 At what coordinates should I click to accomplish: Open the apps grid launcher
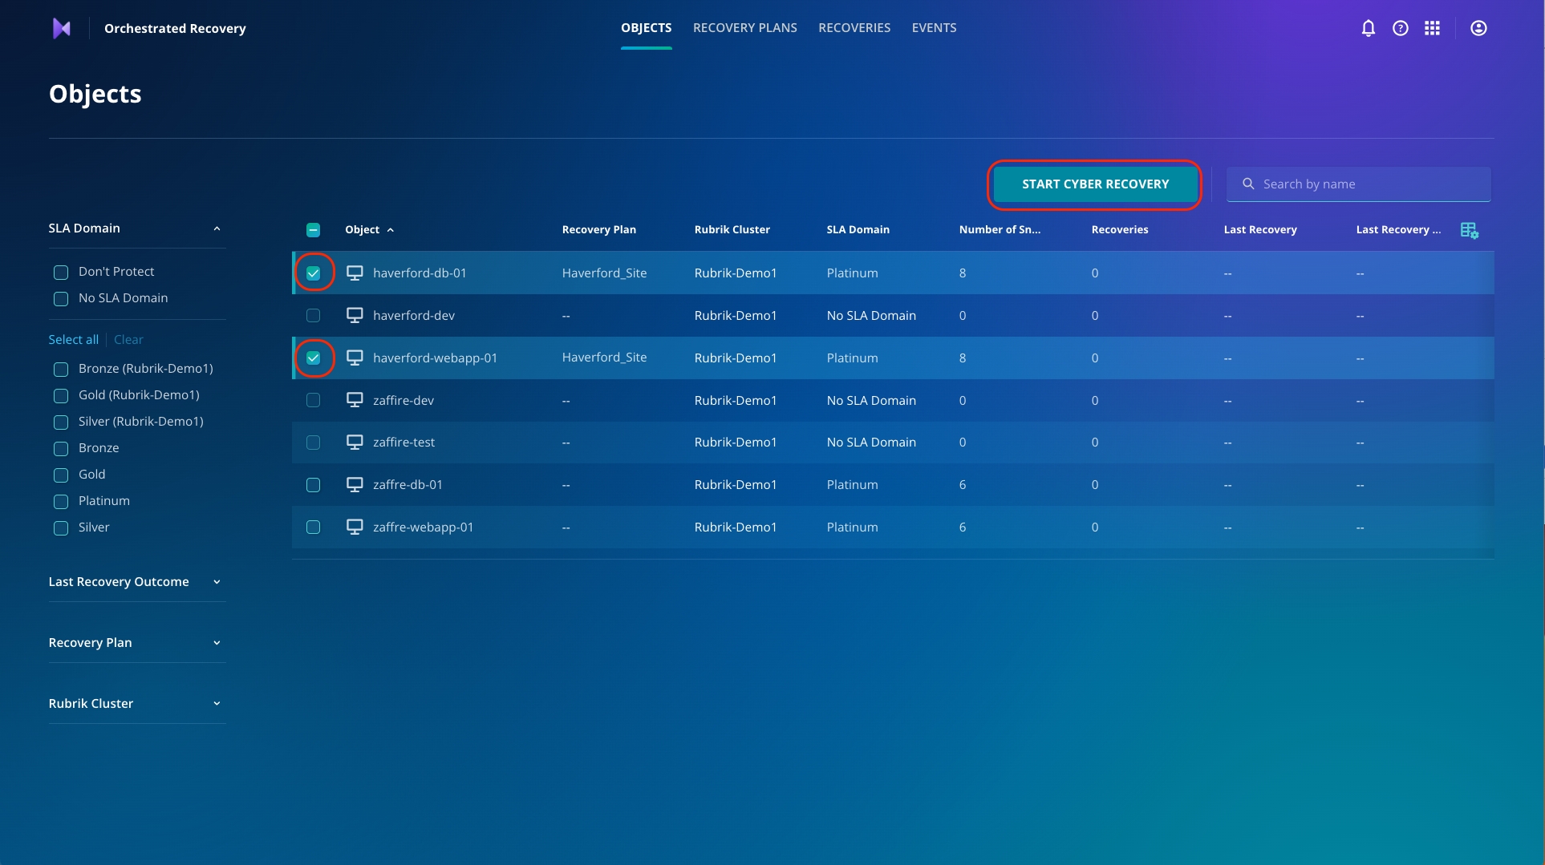tap(1432, 28)
